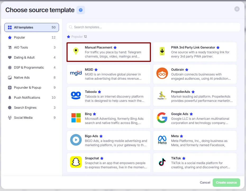Click the Bigo Ads logo icon
The height and width of the screenshot is (191, 246).
pyautogui.click(x=76, y=140)
